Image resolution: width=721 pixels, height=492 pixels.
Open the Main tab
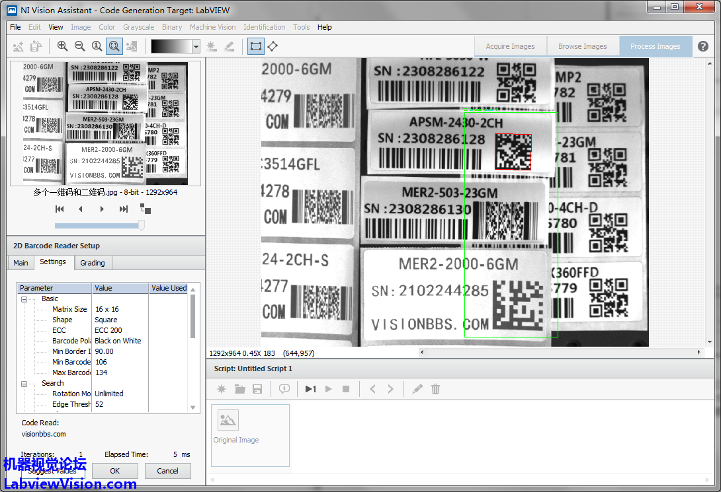tap(21, 263)
